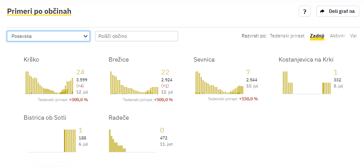Click the Kostanjevica na Krki chart

pos(307,83)
